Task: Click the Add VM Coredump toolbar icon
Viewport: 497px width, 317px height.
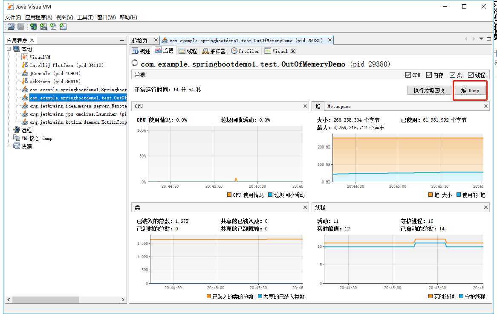Action: click(53, 27)
